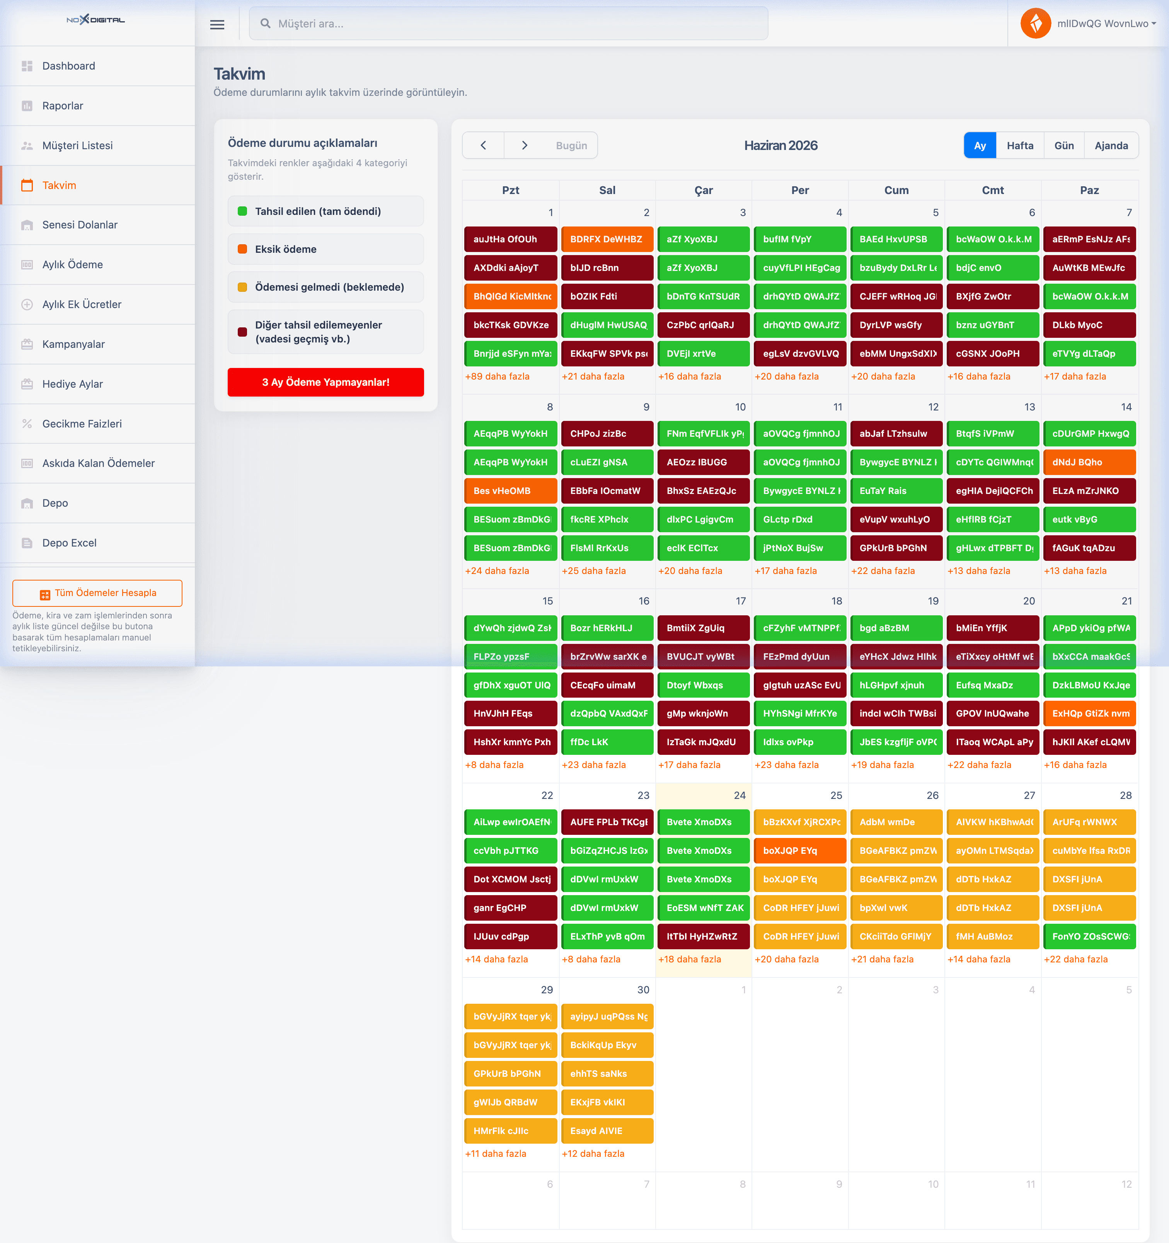This screenshot has width=1169, height=1243.
Task: Open the mlIDwQG WovnLwo user dropdown
Action: click(1106, 24)
